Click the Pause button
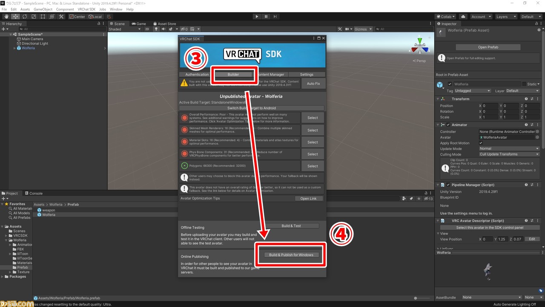Screen dimensions: 545x307 [266, 17]
